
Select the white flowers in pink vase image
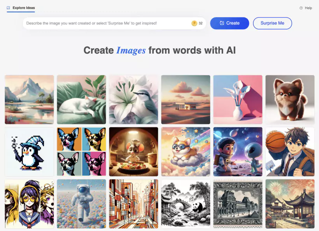(238, 100)
